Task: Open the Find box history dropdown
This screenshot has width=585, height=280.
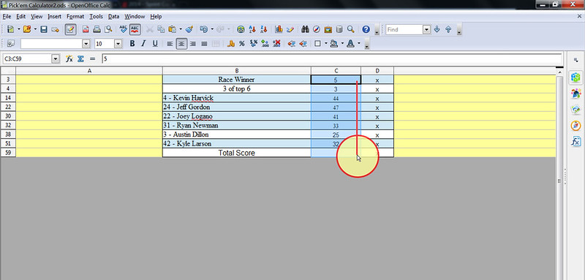Action: (x=427, y=29)
